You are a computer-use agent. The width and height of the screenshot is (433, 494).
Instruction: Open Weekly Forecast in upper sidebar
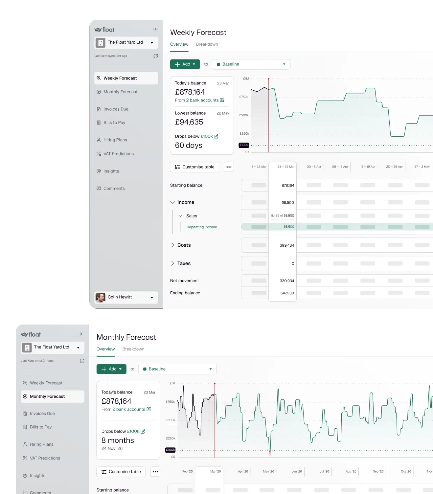point(126,78)
